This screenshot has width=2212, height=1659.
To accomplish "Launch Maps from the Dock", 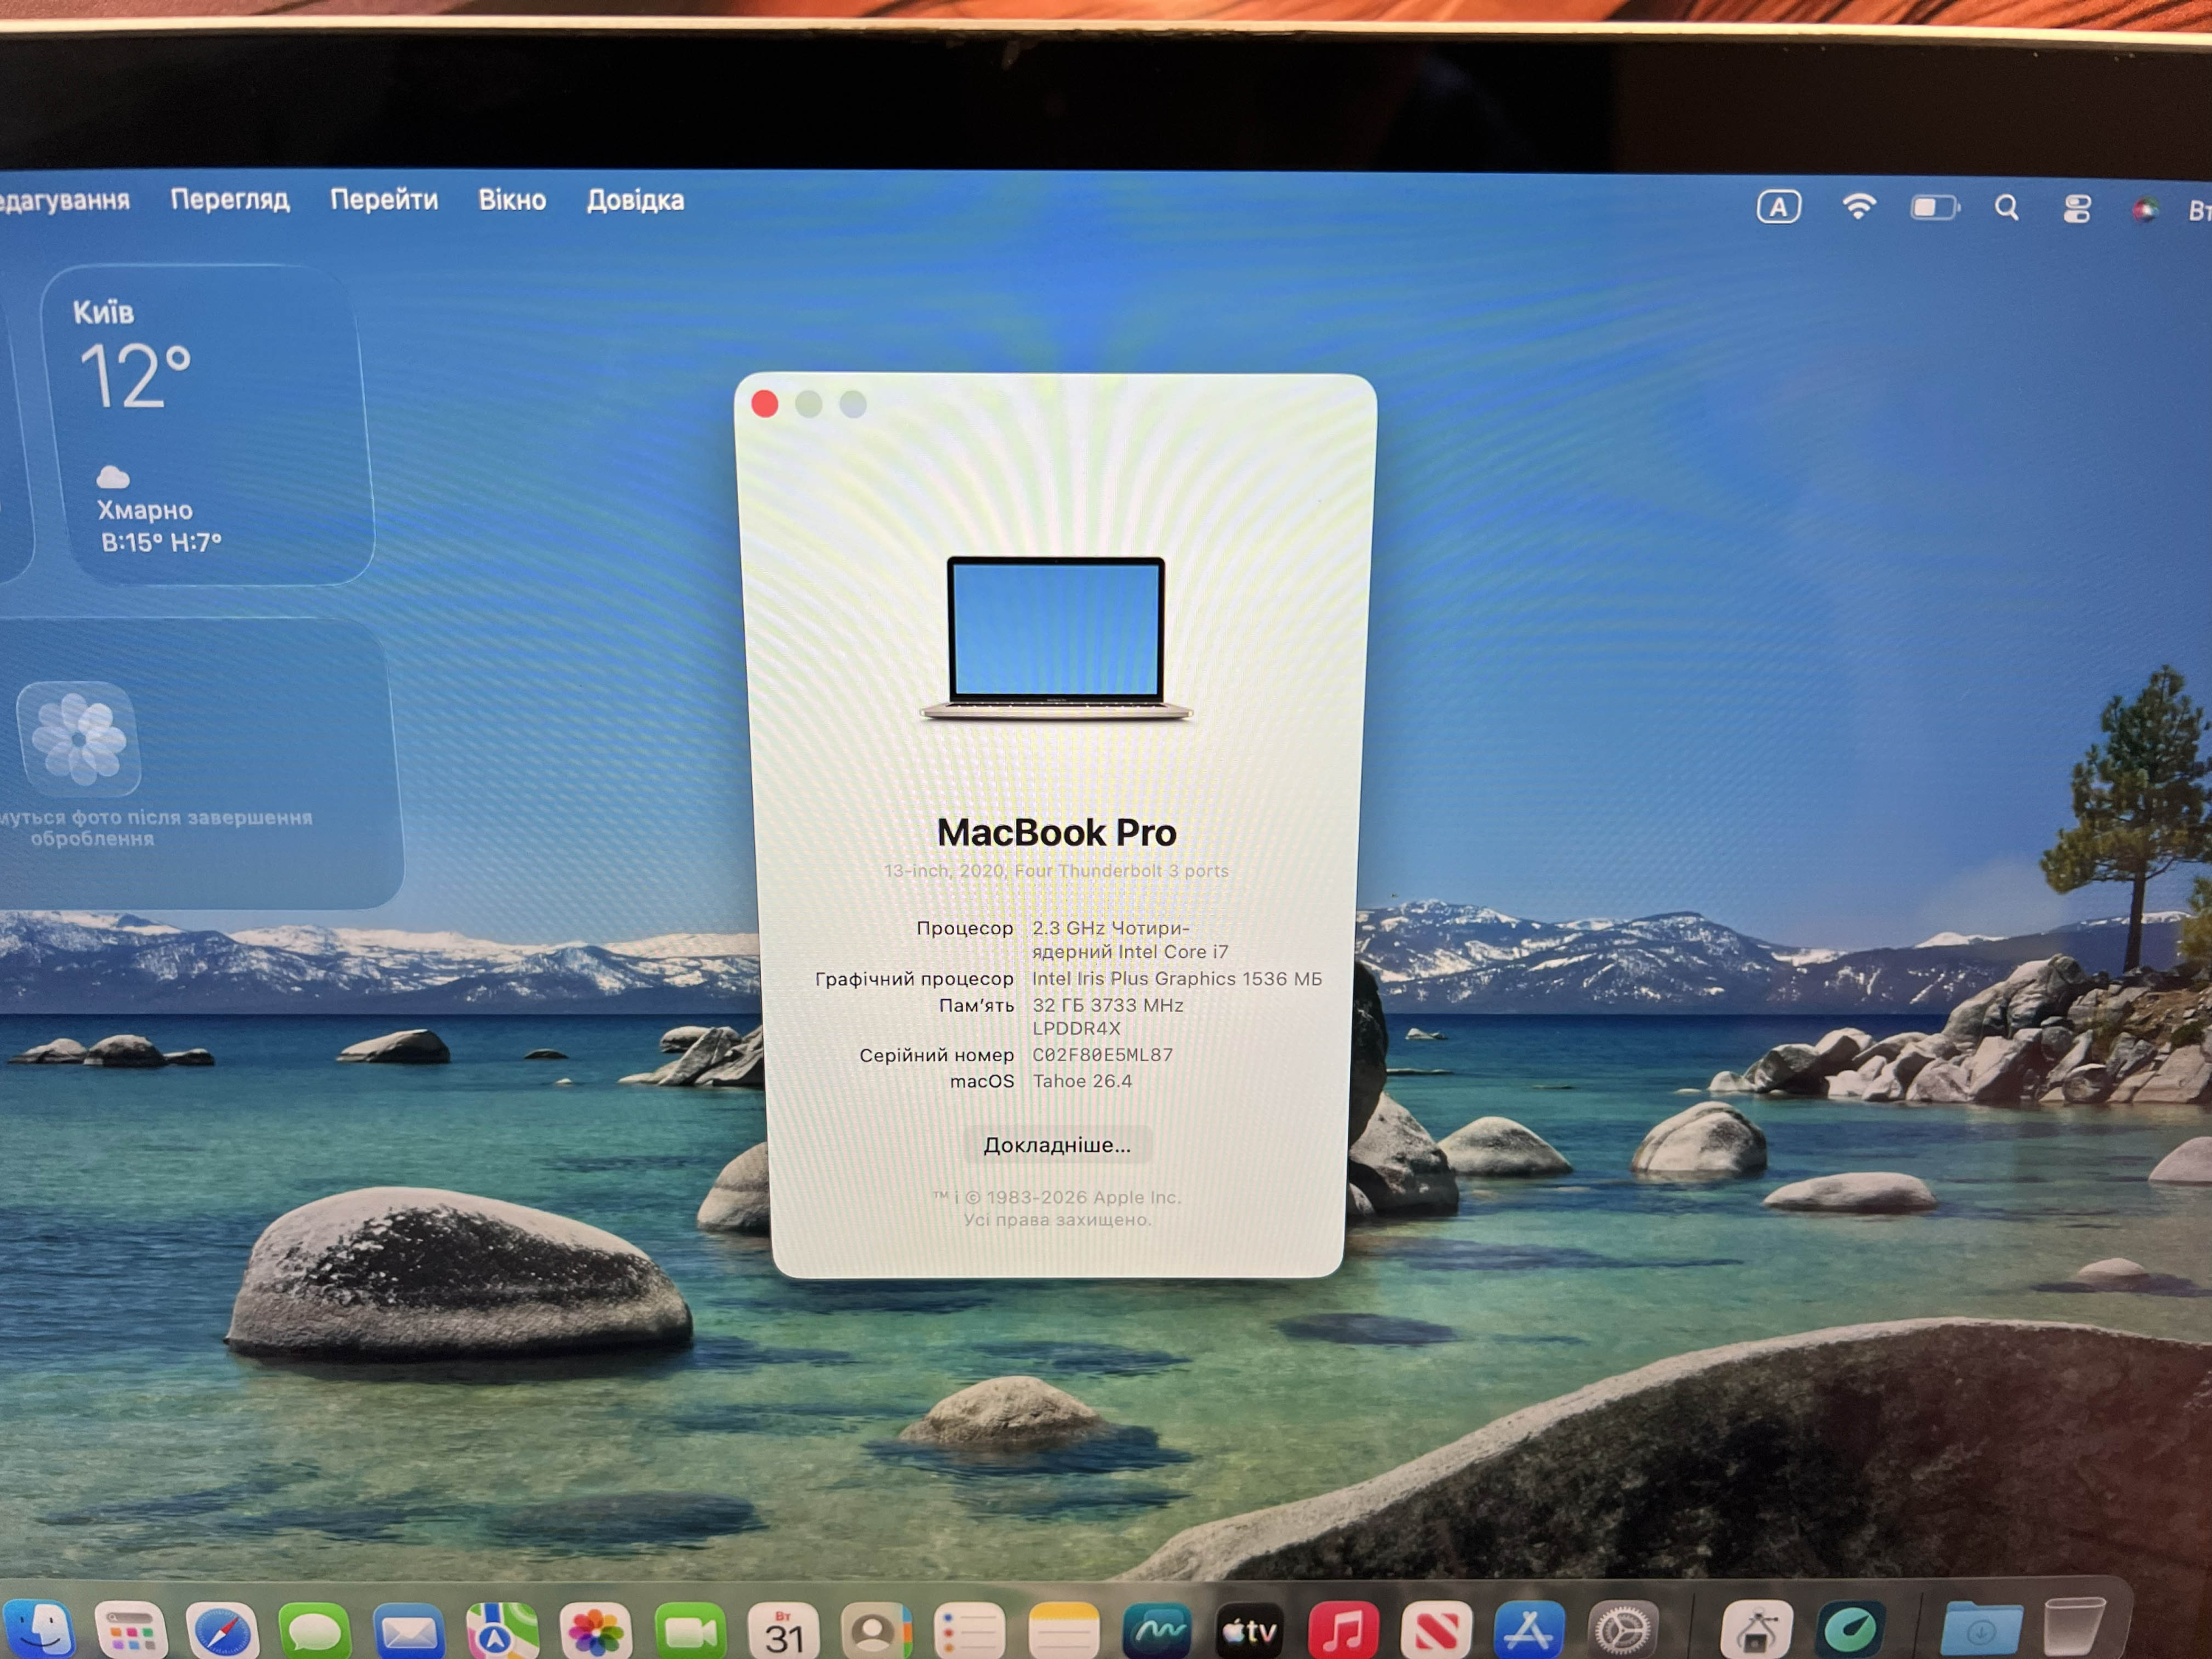I will (502, 1632).
